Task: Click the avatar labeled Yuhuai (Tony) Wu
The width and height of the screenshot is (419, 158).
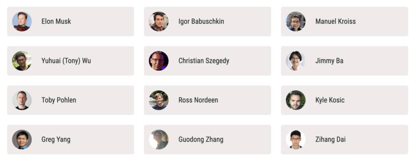Action: (x=22, y=61)
